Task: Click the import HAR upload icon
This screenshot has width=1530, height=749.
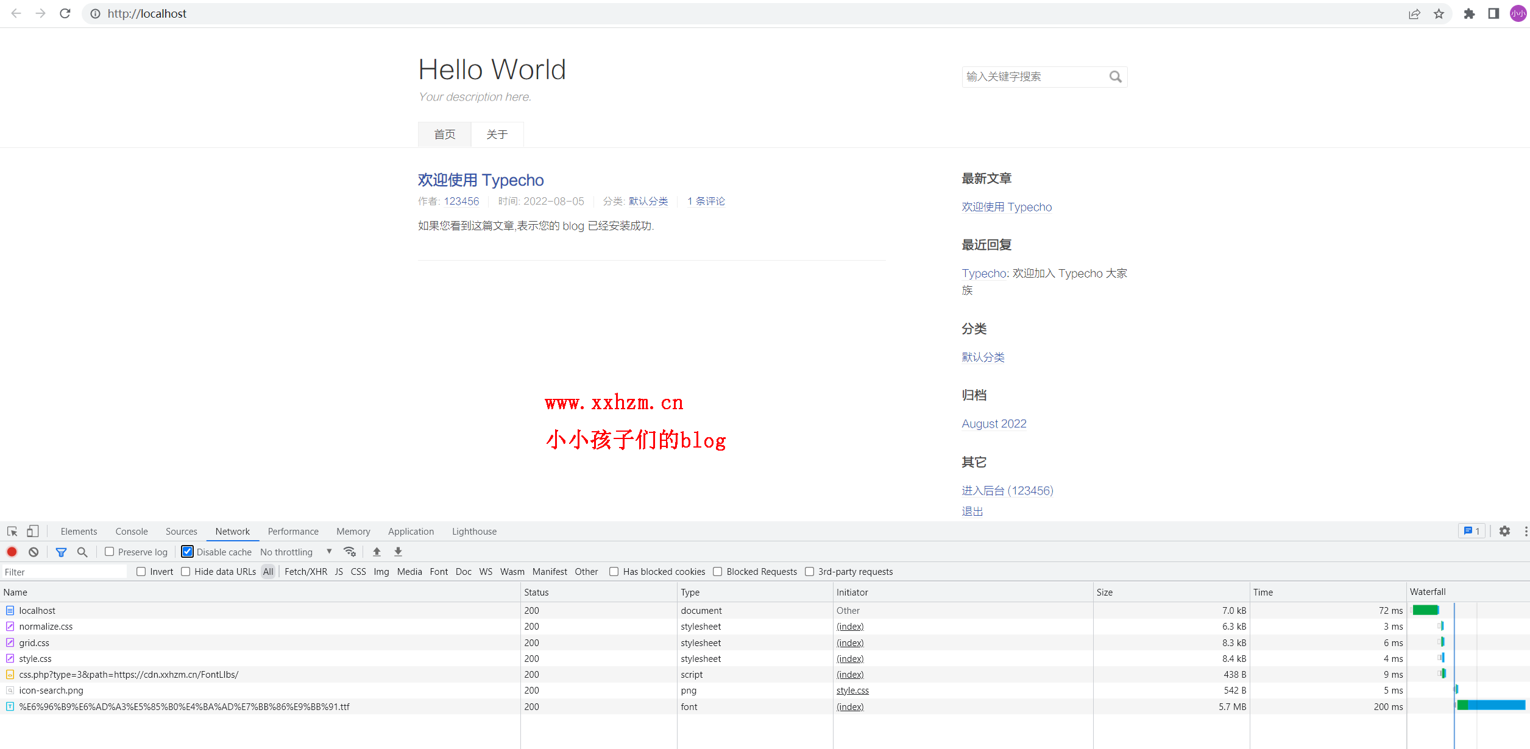Action: (x=377, y=552)
